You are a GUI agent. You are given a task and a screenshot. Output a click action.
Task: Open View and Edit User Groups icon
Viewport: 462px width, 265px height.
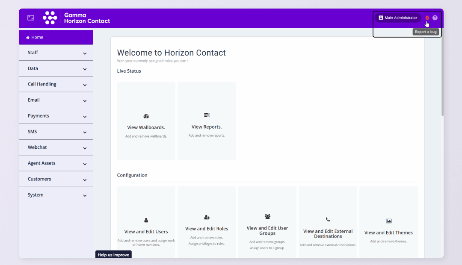[x=267, y=217]
